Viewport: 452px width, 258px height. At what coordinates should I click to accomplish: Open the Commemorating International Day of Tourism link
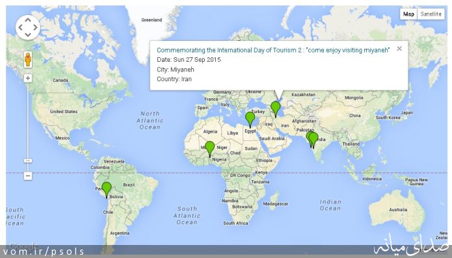click(x=273, y=50)
